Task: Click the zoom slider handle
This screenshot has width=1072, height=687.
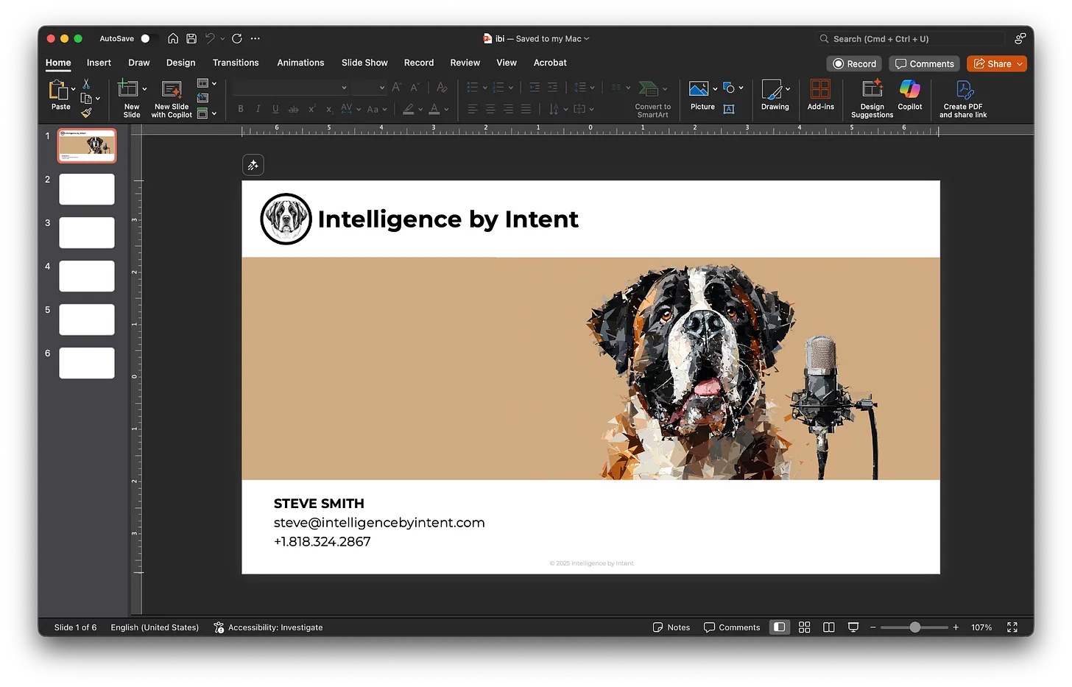Action: pos(914,627)
